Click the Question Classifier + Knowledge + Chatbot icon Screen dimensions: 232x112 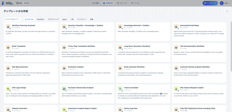(x=64, y=26)
